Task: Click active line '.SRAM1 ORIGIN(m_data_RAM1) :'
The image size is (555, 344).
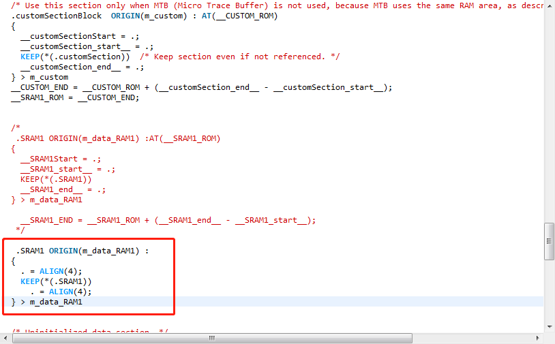Action: [82, 251]
